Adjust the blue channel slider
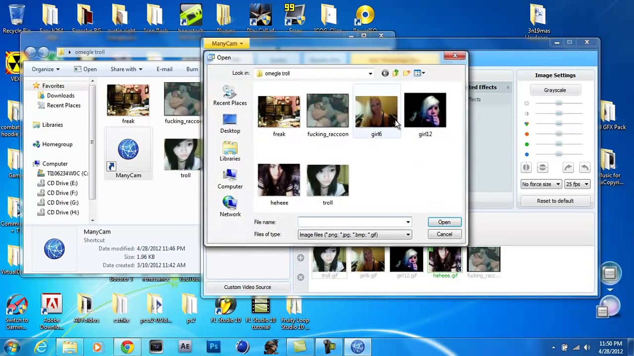The image size is (634, 356). point(559,154)
